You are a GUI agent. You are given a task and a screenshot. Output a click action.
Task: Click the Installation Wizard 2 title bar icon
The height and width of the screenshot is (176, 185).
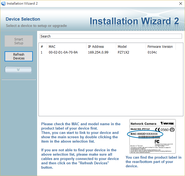point(3,4)
